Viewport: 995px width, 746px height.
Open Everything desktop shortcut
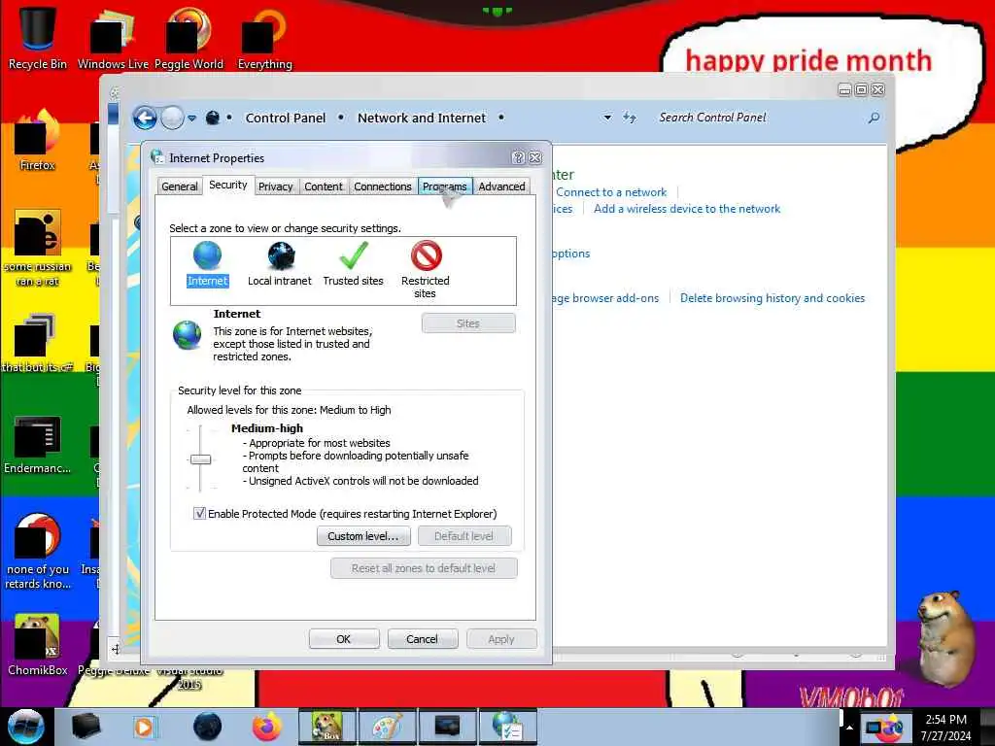pos(264,37)
